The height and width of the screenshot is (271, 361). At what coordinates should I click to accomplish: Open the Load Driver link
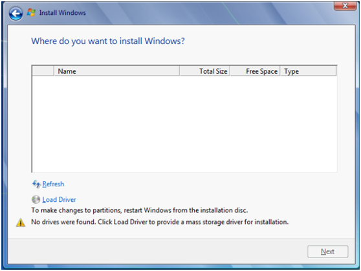(59, 199)
